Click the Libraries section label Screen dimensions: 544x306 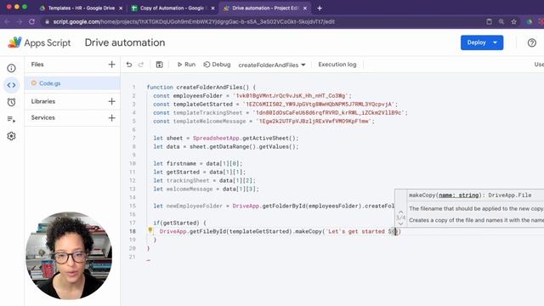click(x=43, y=101)
